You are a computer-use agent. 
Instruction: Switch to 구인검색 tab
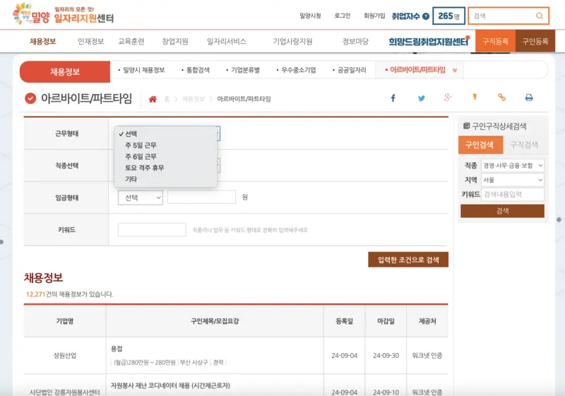(x=480, y=145)
